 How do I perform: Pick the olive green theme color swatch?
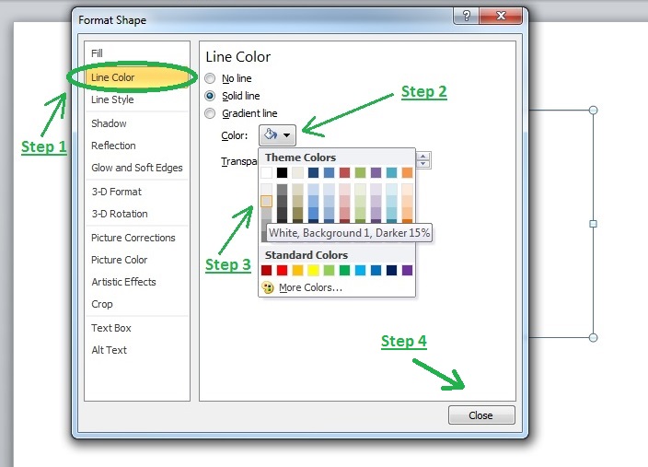pos(361,172)
